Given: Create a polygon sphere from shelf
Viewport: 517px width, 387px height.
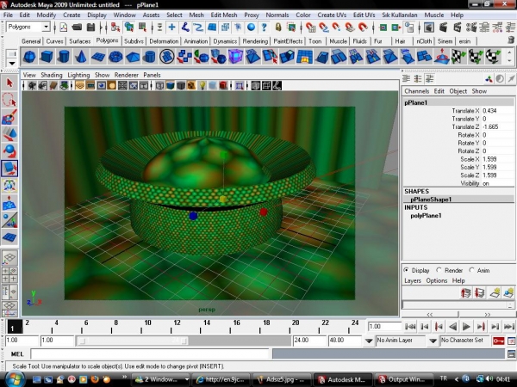Looking at the screenshot, I should pos(29,57).
